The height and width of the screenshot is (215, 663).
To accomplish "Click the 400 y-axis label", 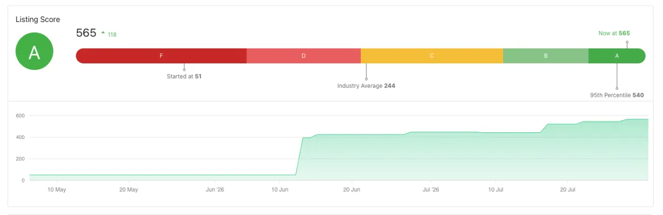I will (20, 137).
